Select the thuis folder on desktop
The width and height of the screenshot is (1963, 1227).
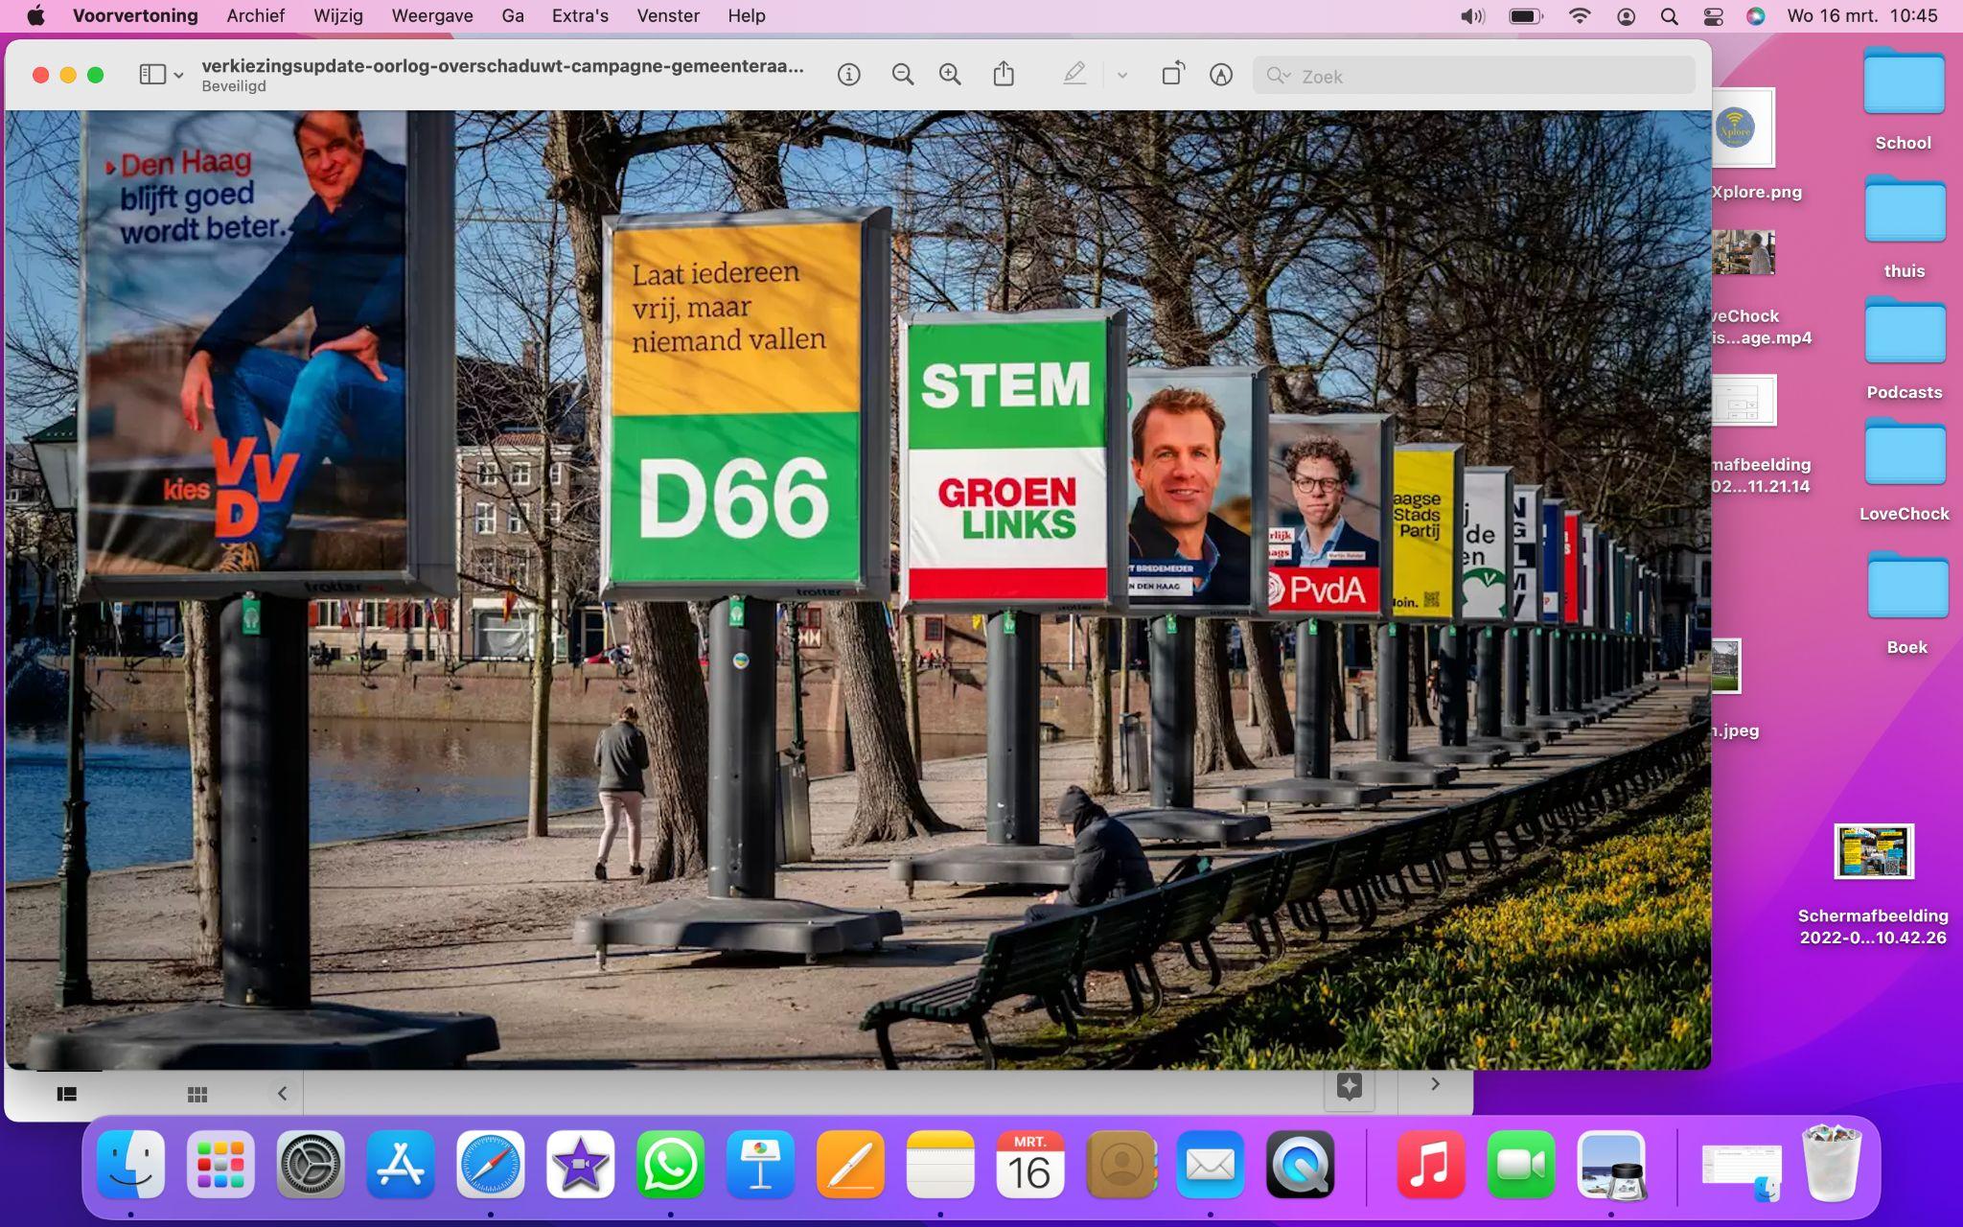pyautogui.click(x=1905, y=226)
